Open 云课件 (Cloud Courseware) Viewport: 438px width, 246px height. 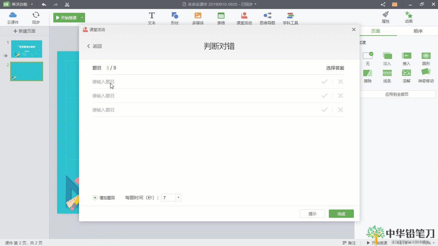pos(13,18)
